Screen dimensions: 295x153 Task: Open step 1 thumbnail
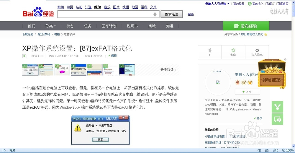click(30, 69)
